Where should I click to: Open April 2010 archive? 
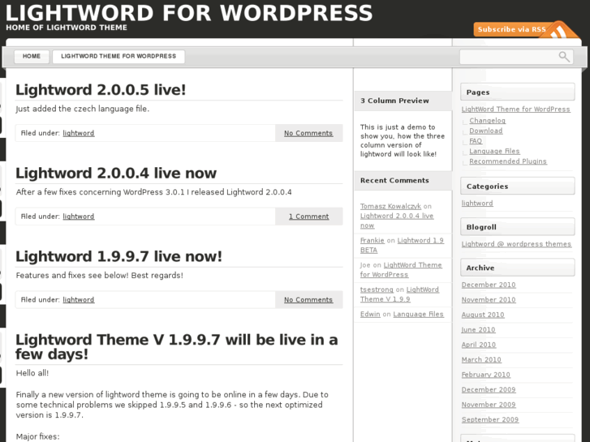[479, 345]
